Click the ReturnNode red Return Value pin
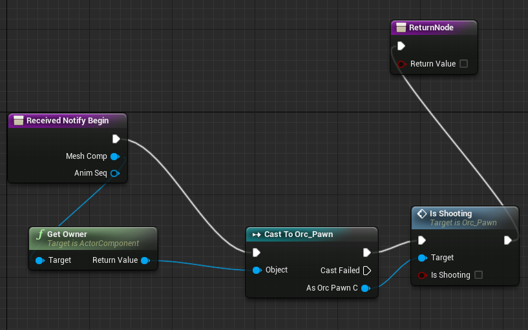 (x=401, y=64)
